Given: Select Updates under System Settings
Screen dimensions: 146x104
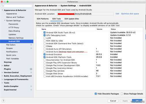Looking at the screenshot, I should tap(12, 34).
